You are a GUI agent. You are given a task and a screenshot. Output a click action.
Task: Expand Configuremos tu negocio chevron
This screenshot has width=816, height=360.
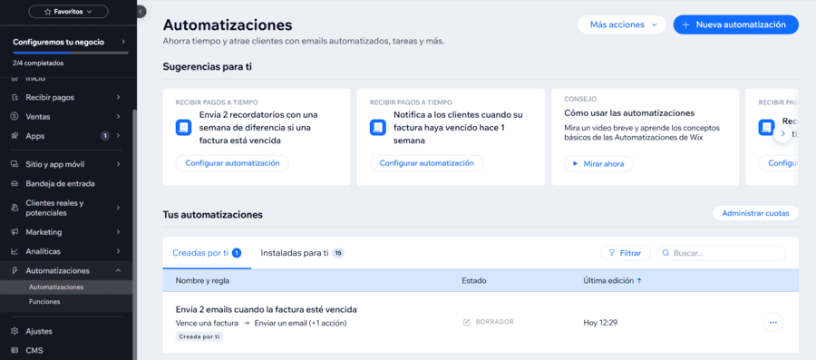(122, 42)
